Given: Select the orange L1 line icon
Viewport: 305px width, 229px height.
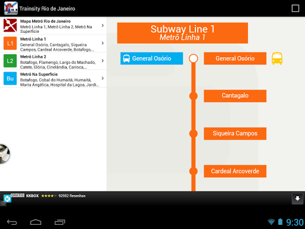Looking at the screenshot, I should pyautogui.click(x=10, y=43).
